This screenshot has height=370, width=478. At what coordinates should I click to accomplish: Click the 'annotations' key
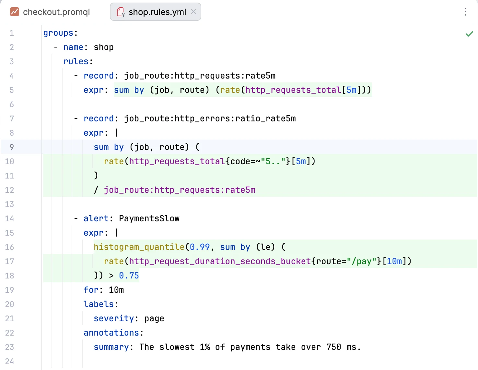tap(111, 333)
